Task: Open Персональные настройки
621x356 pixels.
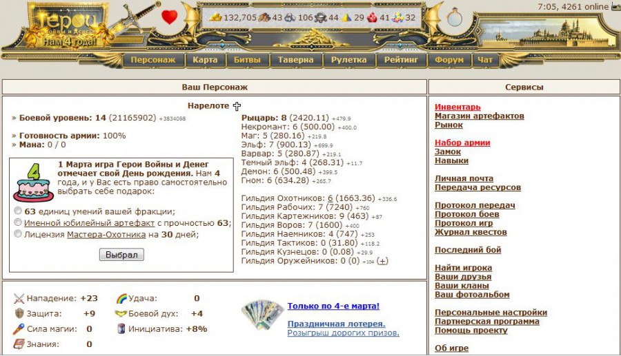Action: pos(491,313)
